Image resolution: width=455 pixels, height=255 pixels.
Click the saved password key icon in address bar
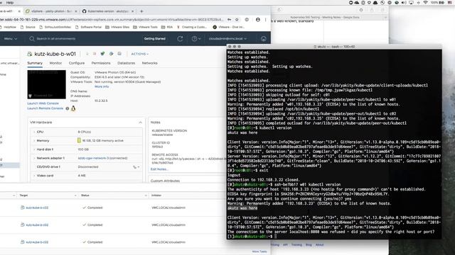tap(229, 20)
